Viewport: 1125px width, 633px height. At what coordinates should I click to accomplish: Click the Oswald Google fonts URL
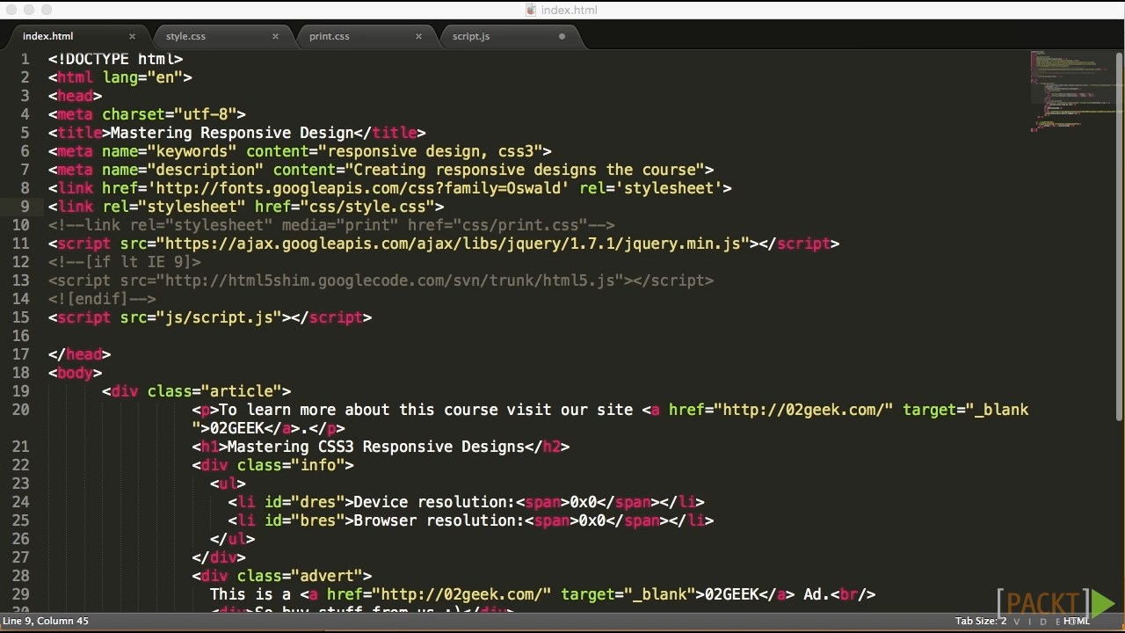click(x=359, y=188)
